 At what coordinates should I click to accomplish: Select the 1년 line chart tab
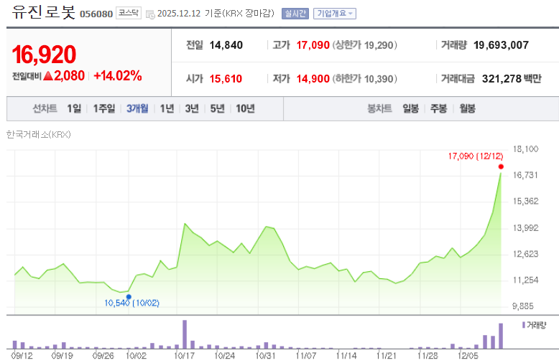(167, 108)
